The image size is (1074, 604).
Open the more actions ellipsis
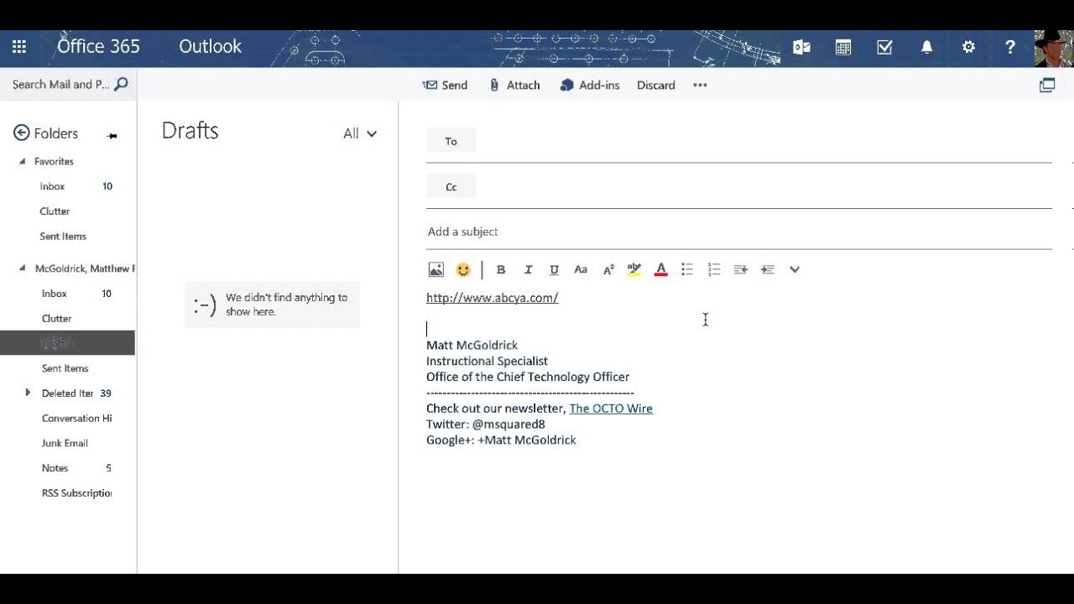click(700, 85)
